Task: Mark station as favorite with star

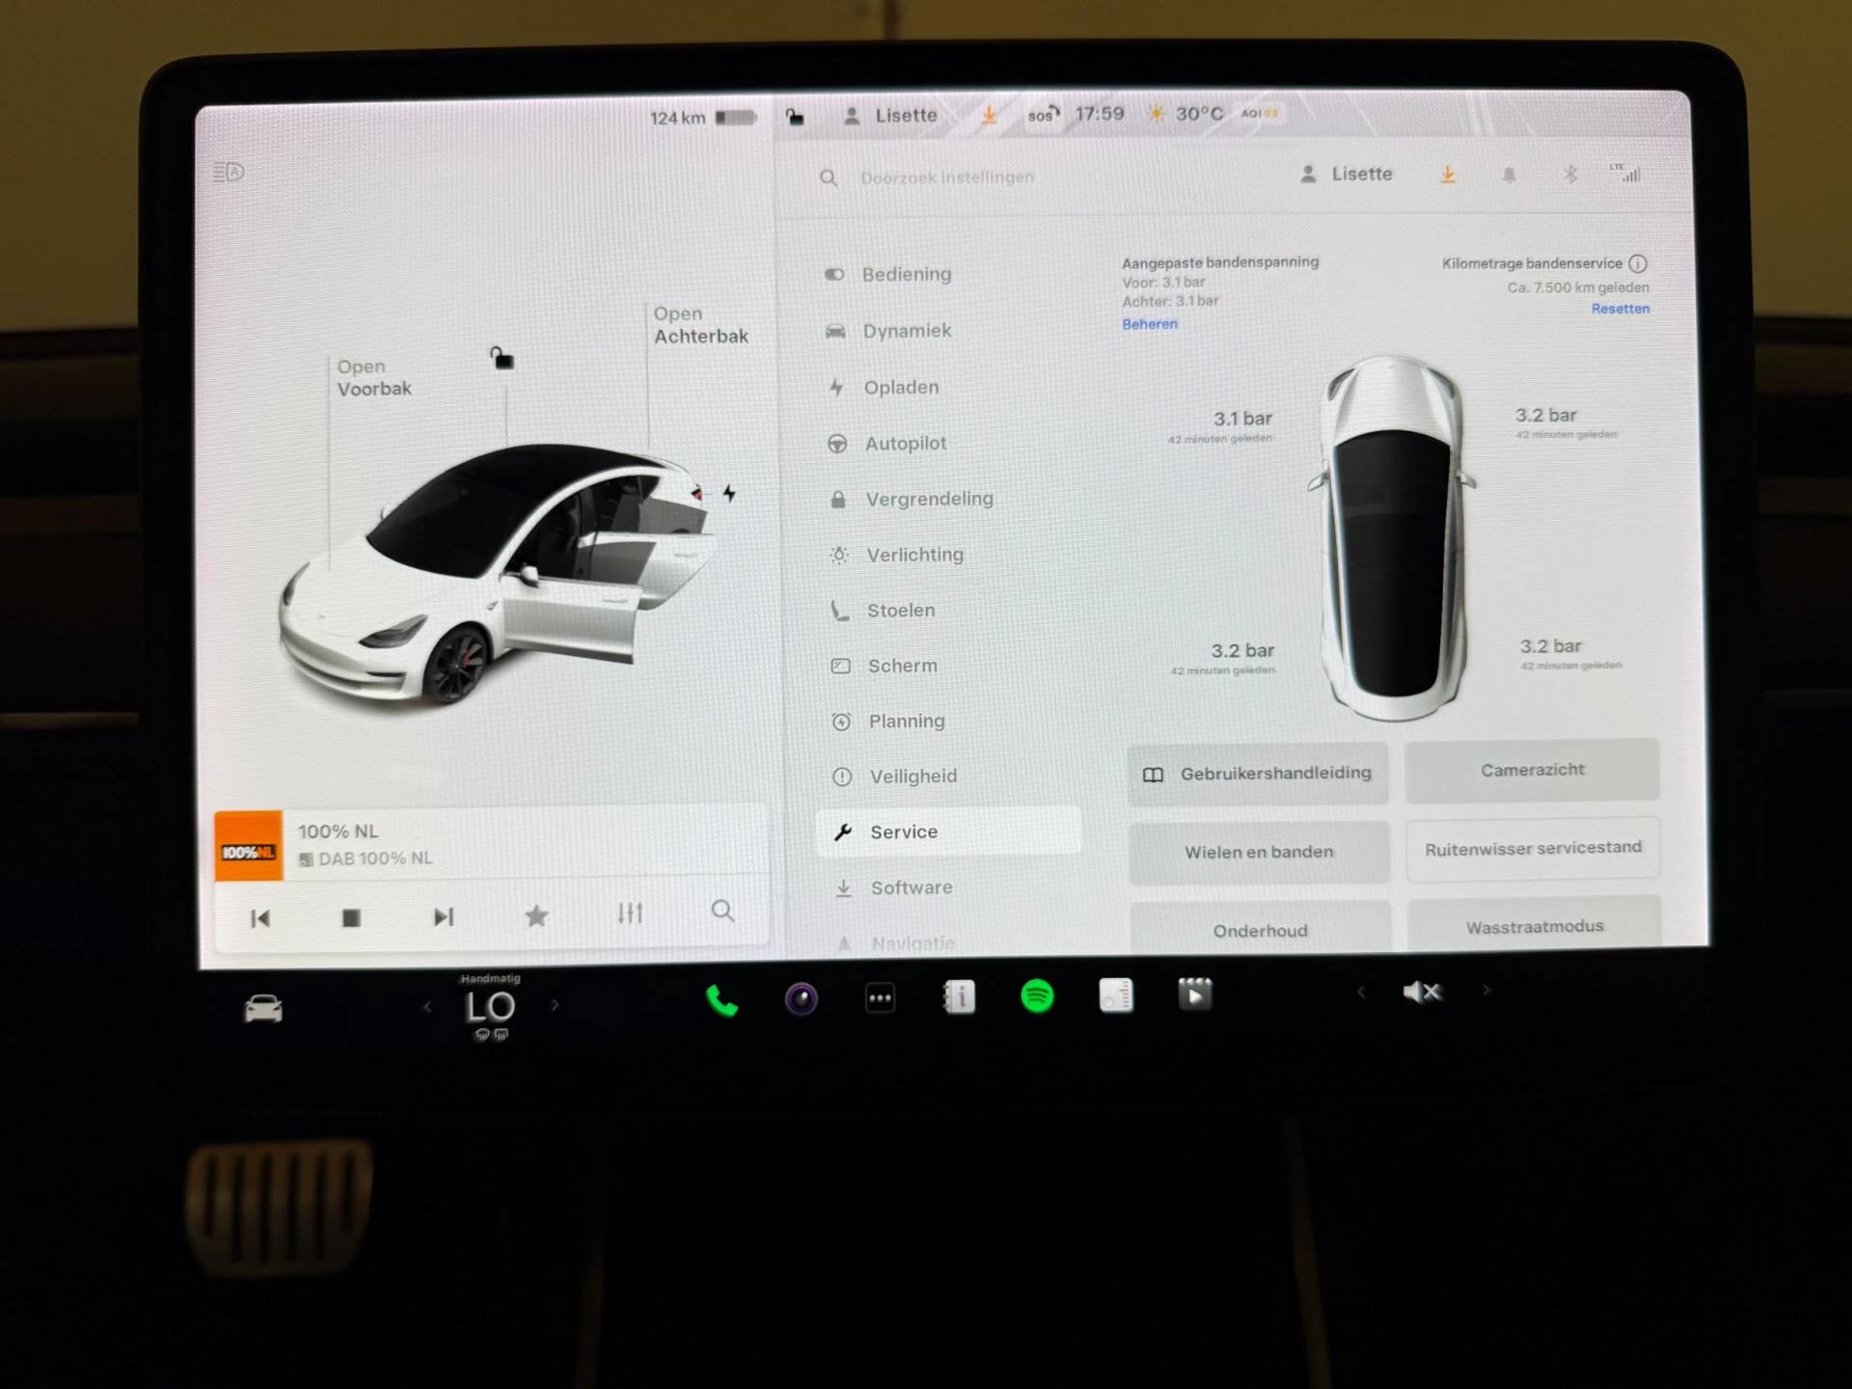Action: (x=536, y=915)
